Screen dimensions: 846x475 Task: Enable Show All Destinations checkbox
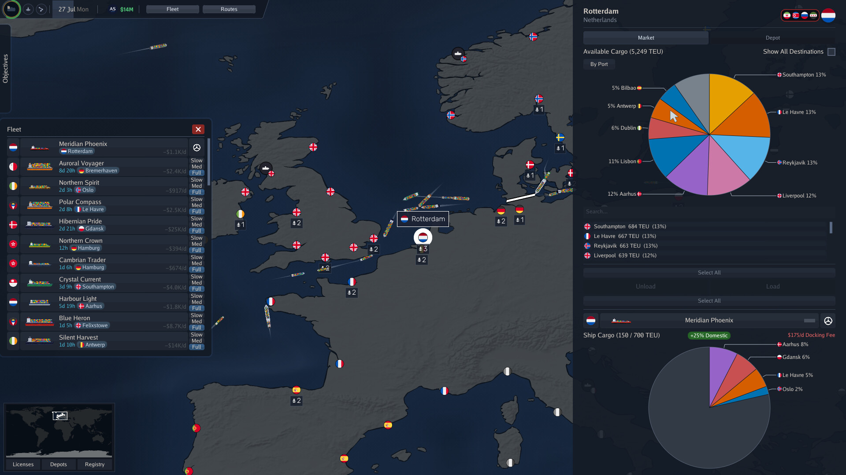tap(831, 52)
